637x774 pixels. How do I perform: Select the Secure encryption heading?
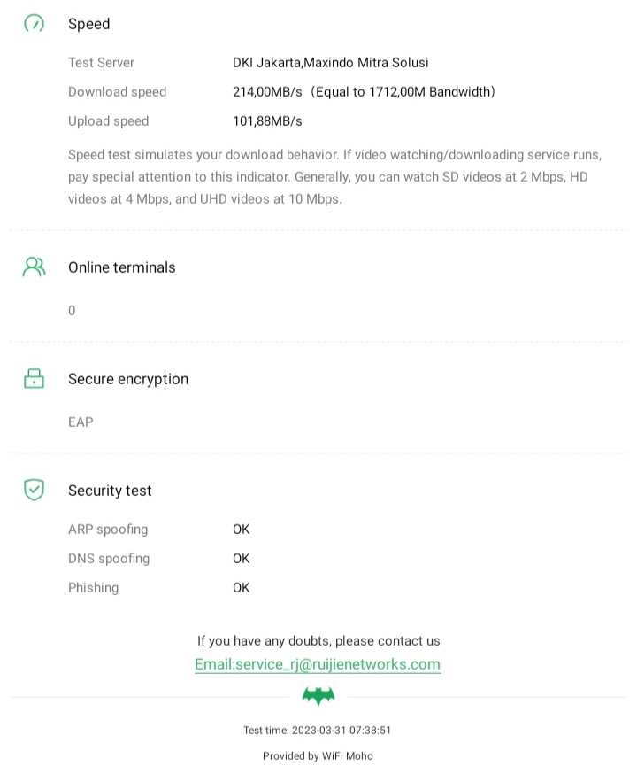pyautogui.click(x=128, y=379)
